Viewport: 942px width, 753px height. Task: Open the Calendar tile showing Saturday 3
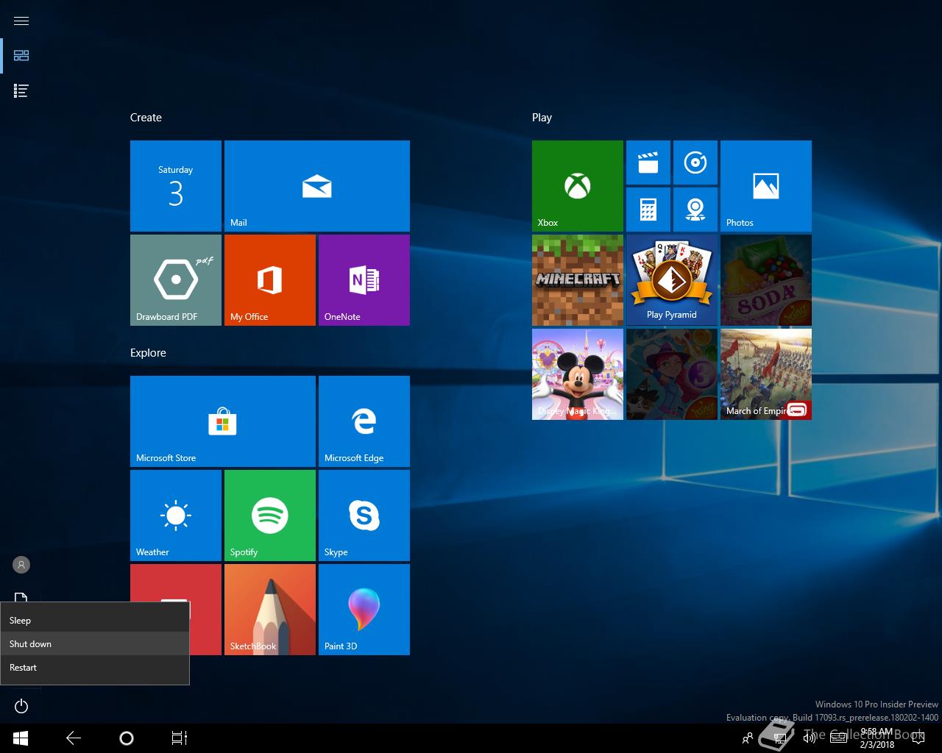click(176, 186)
